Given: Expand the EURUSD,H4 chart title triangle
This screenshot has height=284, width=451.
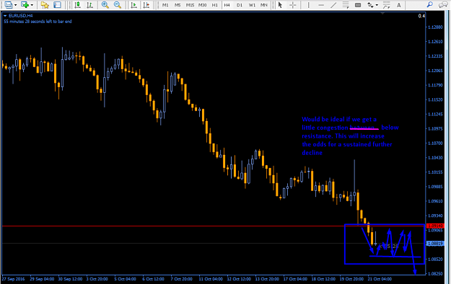Looking at the screenshot, I should pyautogui.click(x=5, y=16).
